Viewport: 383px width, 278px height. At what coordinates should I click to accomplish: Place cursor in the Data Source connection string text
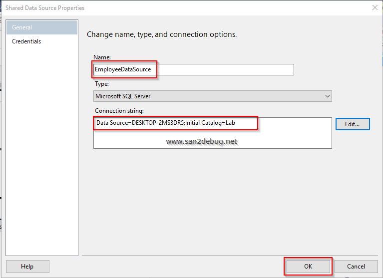(165, 123)
